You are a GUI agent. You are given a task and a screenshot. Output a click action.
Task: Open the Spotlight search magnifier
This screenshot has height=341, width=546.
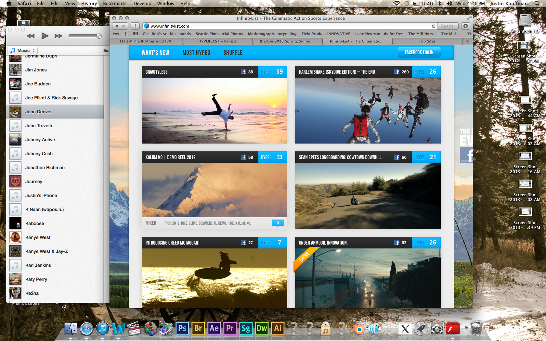pyautogui.click(x=537, y=4)
